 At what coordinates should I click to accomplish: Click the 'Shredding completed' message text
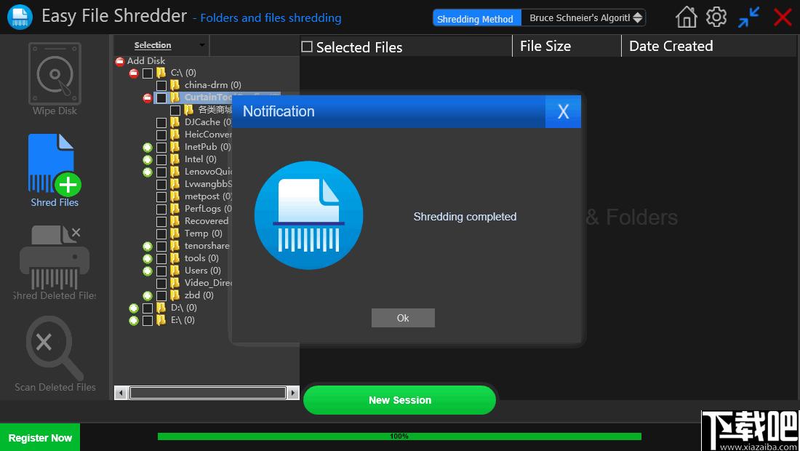point(465,217)
